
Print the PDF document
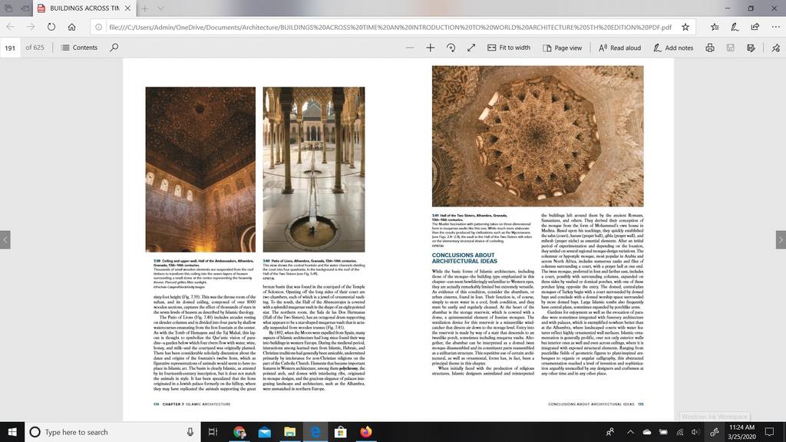point(710,48)
